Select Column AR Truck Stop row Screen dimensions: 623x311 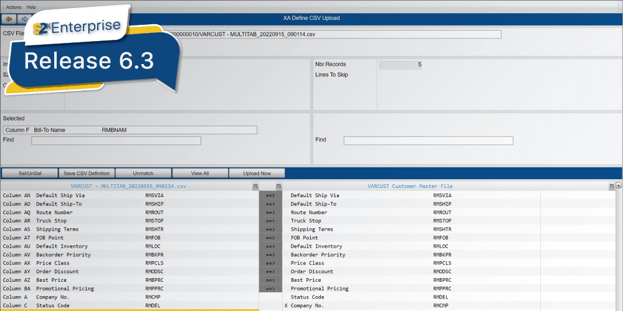(x=130, y=221)
